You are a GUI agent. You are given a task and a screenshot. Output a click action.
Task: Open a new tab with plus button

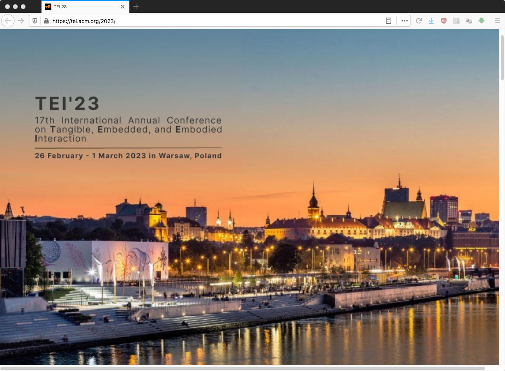tap(136, 7)
